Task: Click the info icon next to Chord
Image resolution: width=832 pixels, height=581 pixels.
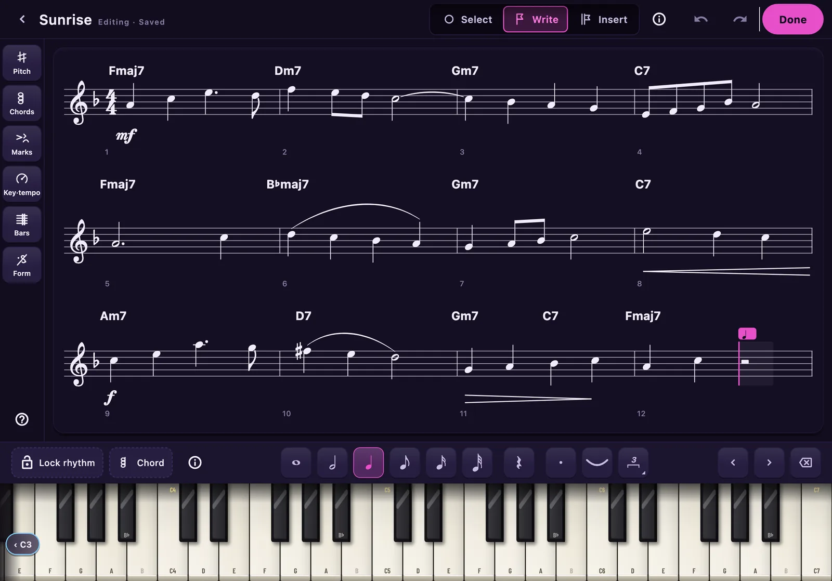Action: [195, 463]
